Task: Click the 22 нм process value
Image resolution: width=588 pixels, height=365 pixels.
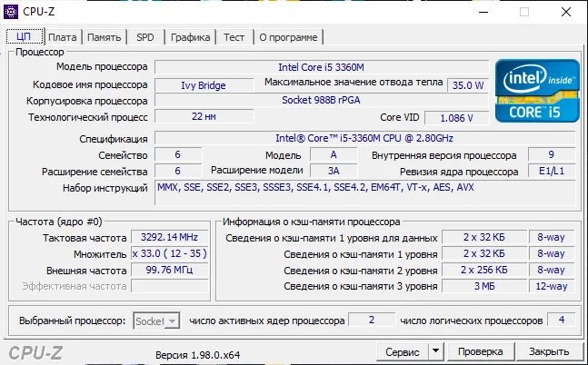Action: pos(204,116)
